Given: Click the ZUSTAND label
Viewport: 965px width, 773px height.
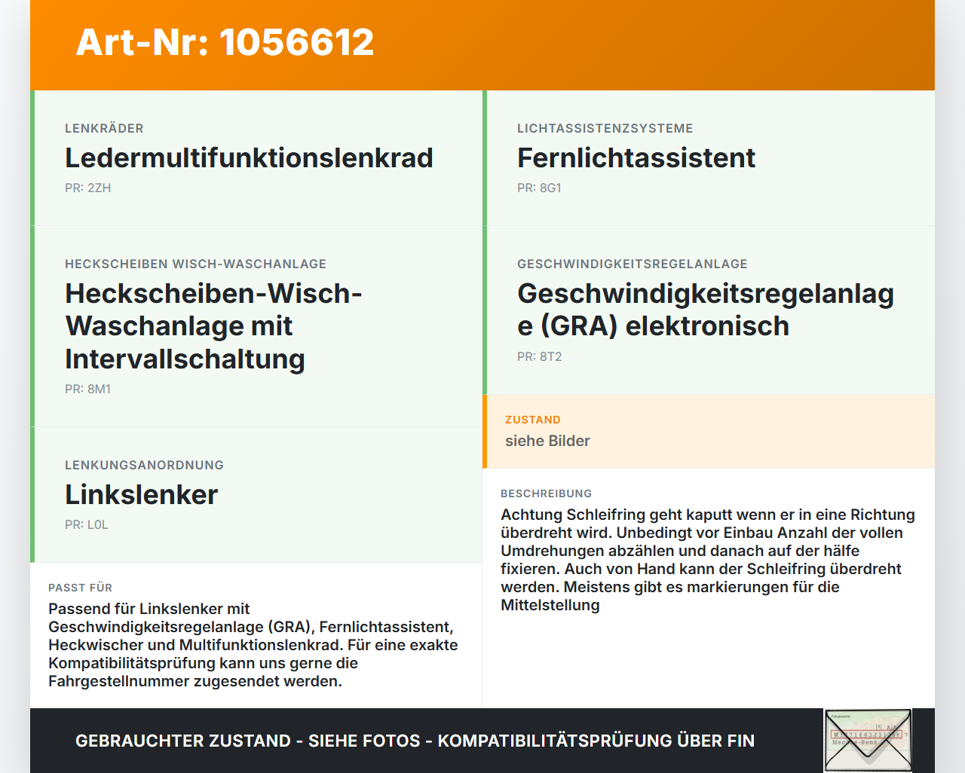Looking at the screenshot, I should tap(532, 420).
